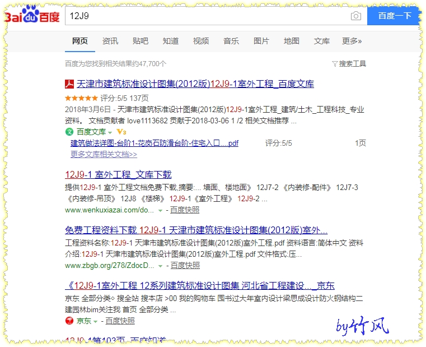Click the Baidu logo
The width and height of the screenshot is (426, 347).
(x=32, y=14)
